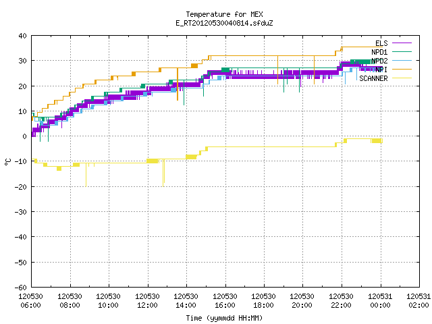
Task: Click the green NPD1 legend line sample
Action: pyautogui.click(x=402, y=51)
